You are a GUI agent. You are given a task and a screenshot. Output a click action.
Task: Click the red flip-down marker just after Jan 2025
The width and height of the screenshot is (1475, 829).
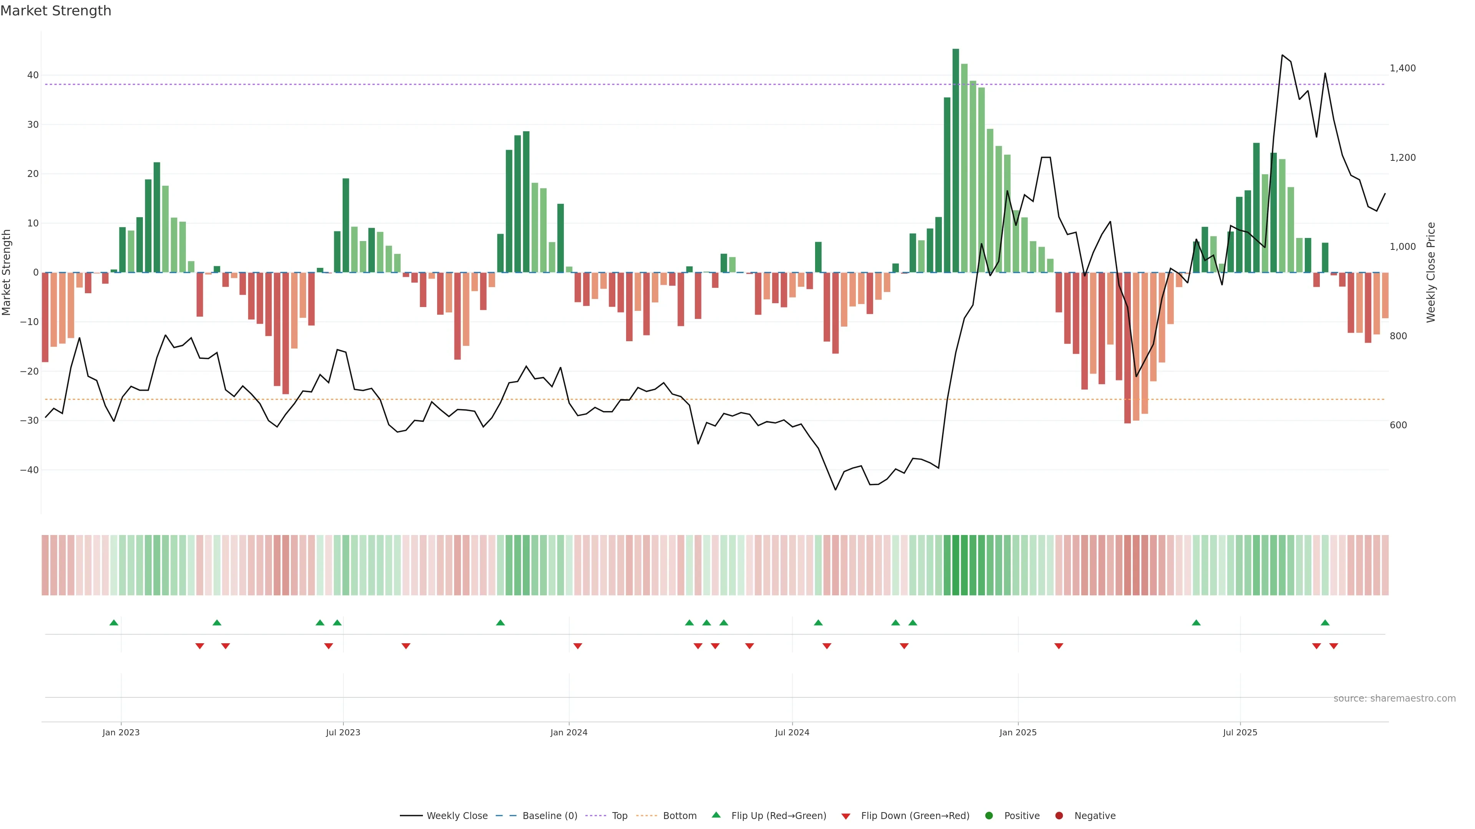coord(1059,646)
